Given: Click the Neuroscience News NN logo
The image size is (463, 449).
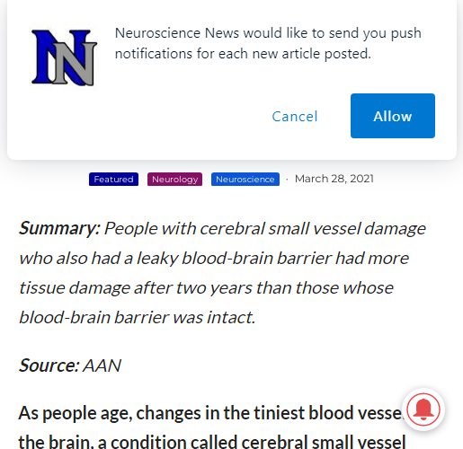Looking at the screenshot, I should [x=64, y=57].
